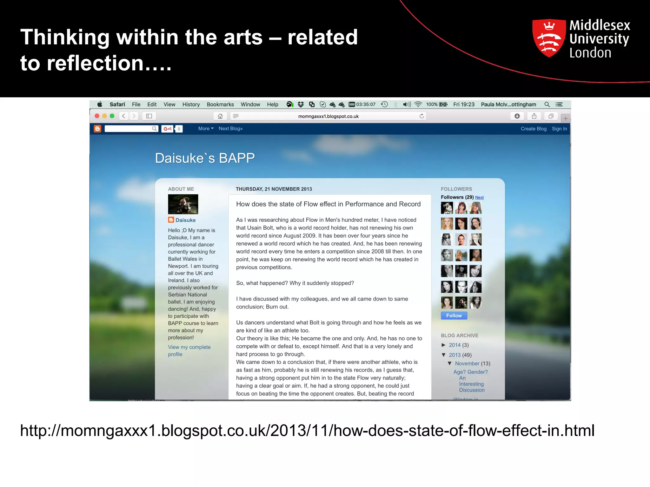The width and height of the screenshot is (650, 487).
Task: Go forward with Safari's forward arrow
Action: tap(134, 116)
